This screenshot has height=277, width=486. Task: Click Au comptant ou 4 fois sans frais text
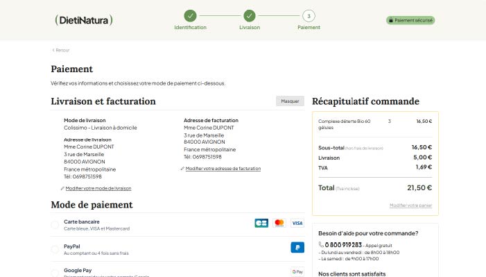(x=96, y=253)
